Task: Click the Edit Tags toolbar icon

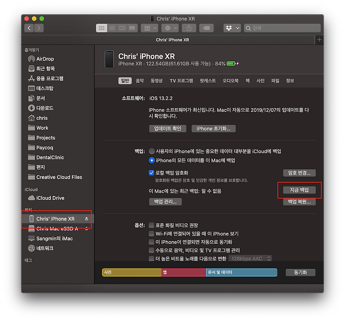Action: point(207,28)
